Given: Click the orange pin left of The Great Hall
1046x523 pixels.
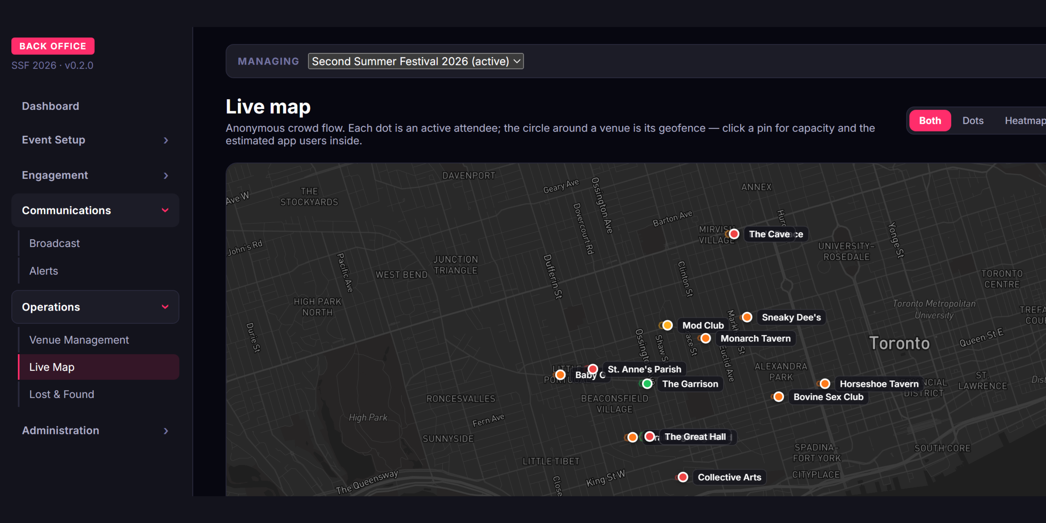Looking at the screenshot, I should [632, 437].
